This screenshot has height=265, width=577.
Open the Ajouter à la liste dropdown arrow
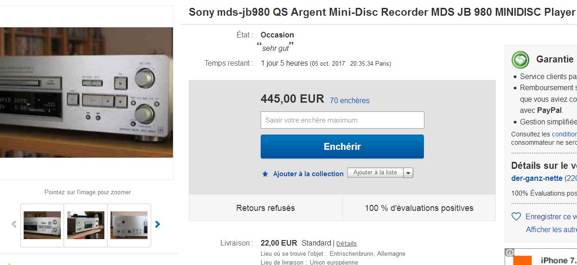408,173
